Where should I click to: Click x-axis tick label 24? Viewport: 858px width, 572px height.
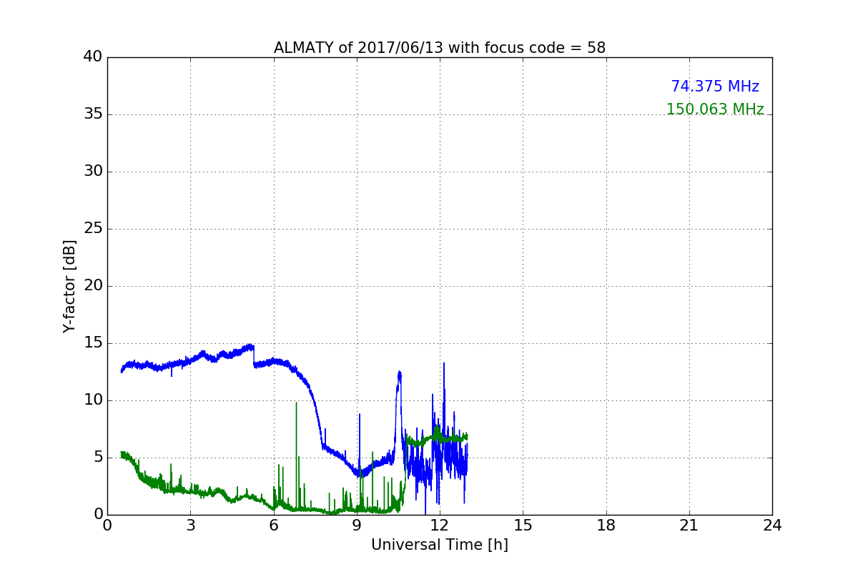click(x=772, y=526)
